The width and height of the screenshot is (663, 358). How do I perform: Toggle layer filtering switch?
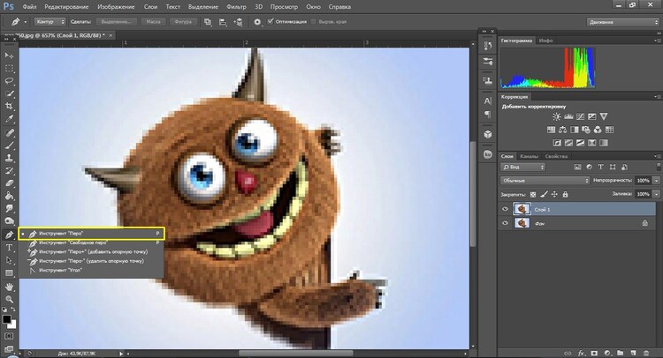click(x=658, y=167)
